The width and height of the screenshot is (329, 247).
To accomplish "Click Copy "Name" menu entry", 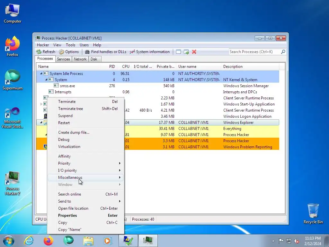I will point(85,230).
